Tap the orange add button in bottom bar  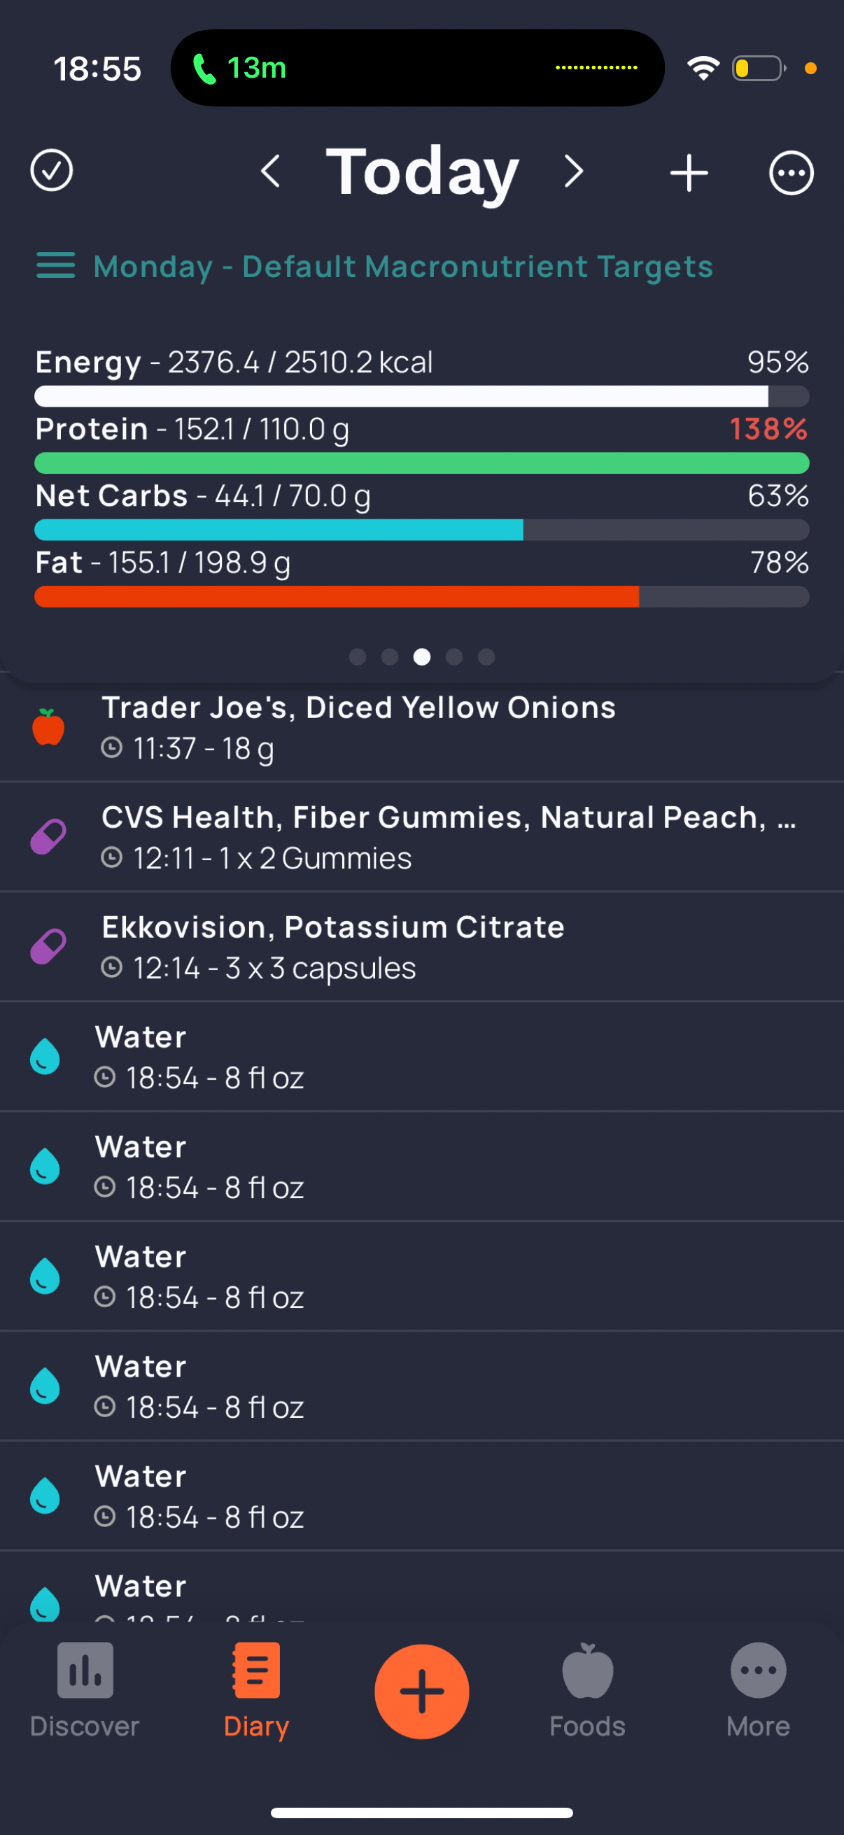tap(421, 1691)
